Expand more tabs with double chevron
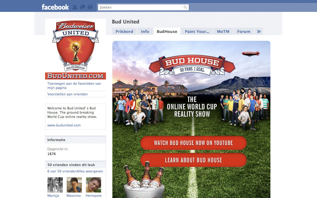The height and width of the screenshot is (198, 317). tap(259, 31)
